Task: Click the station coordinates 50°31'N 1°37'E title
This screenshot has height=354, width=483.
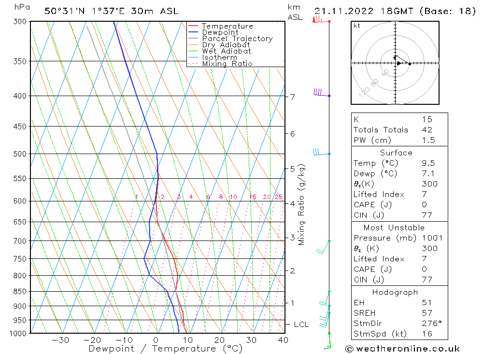Action: point(85,11)
